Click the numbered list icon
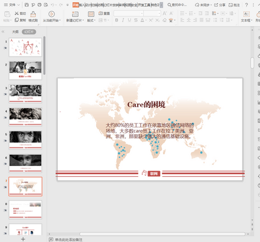Image resolution: width=260 pixels, height=242 pixels. tap(192, 14)
